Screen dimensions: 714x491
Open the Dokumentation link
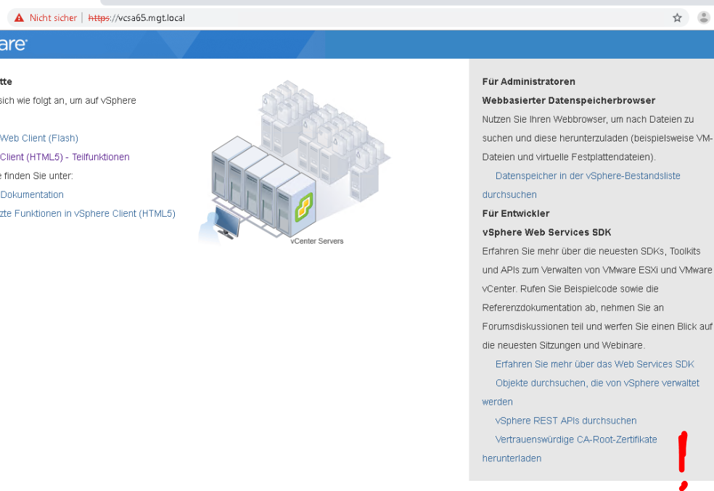(x=32, y=195)
